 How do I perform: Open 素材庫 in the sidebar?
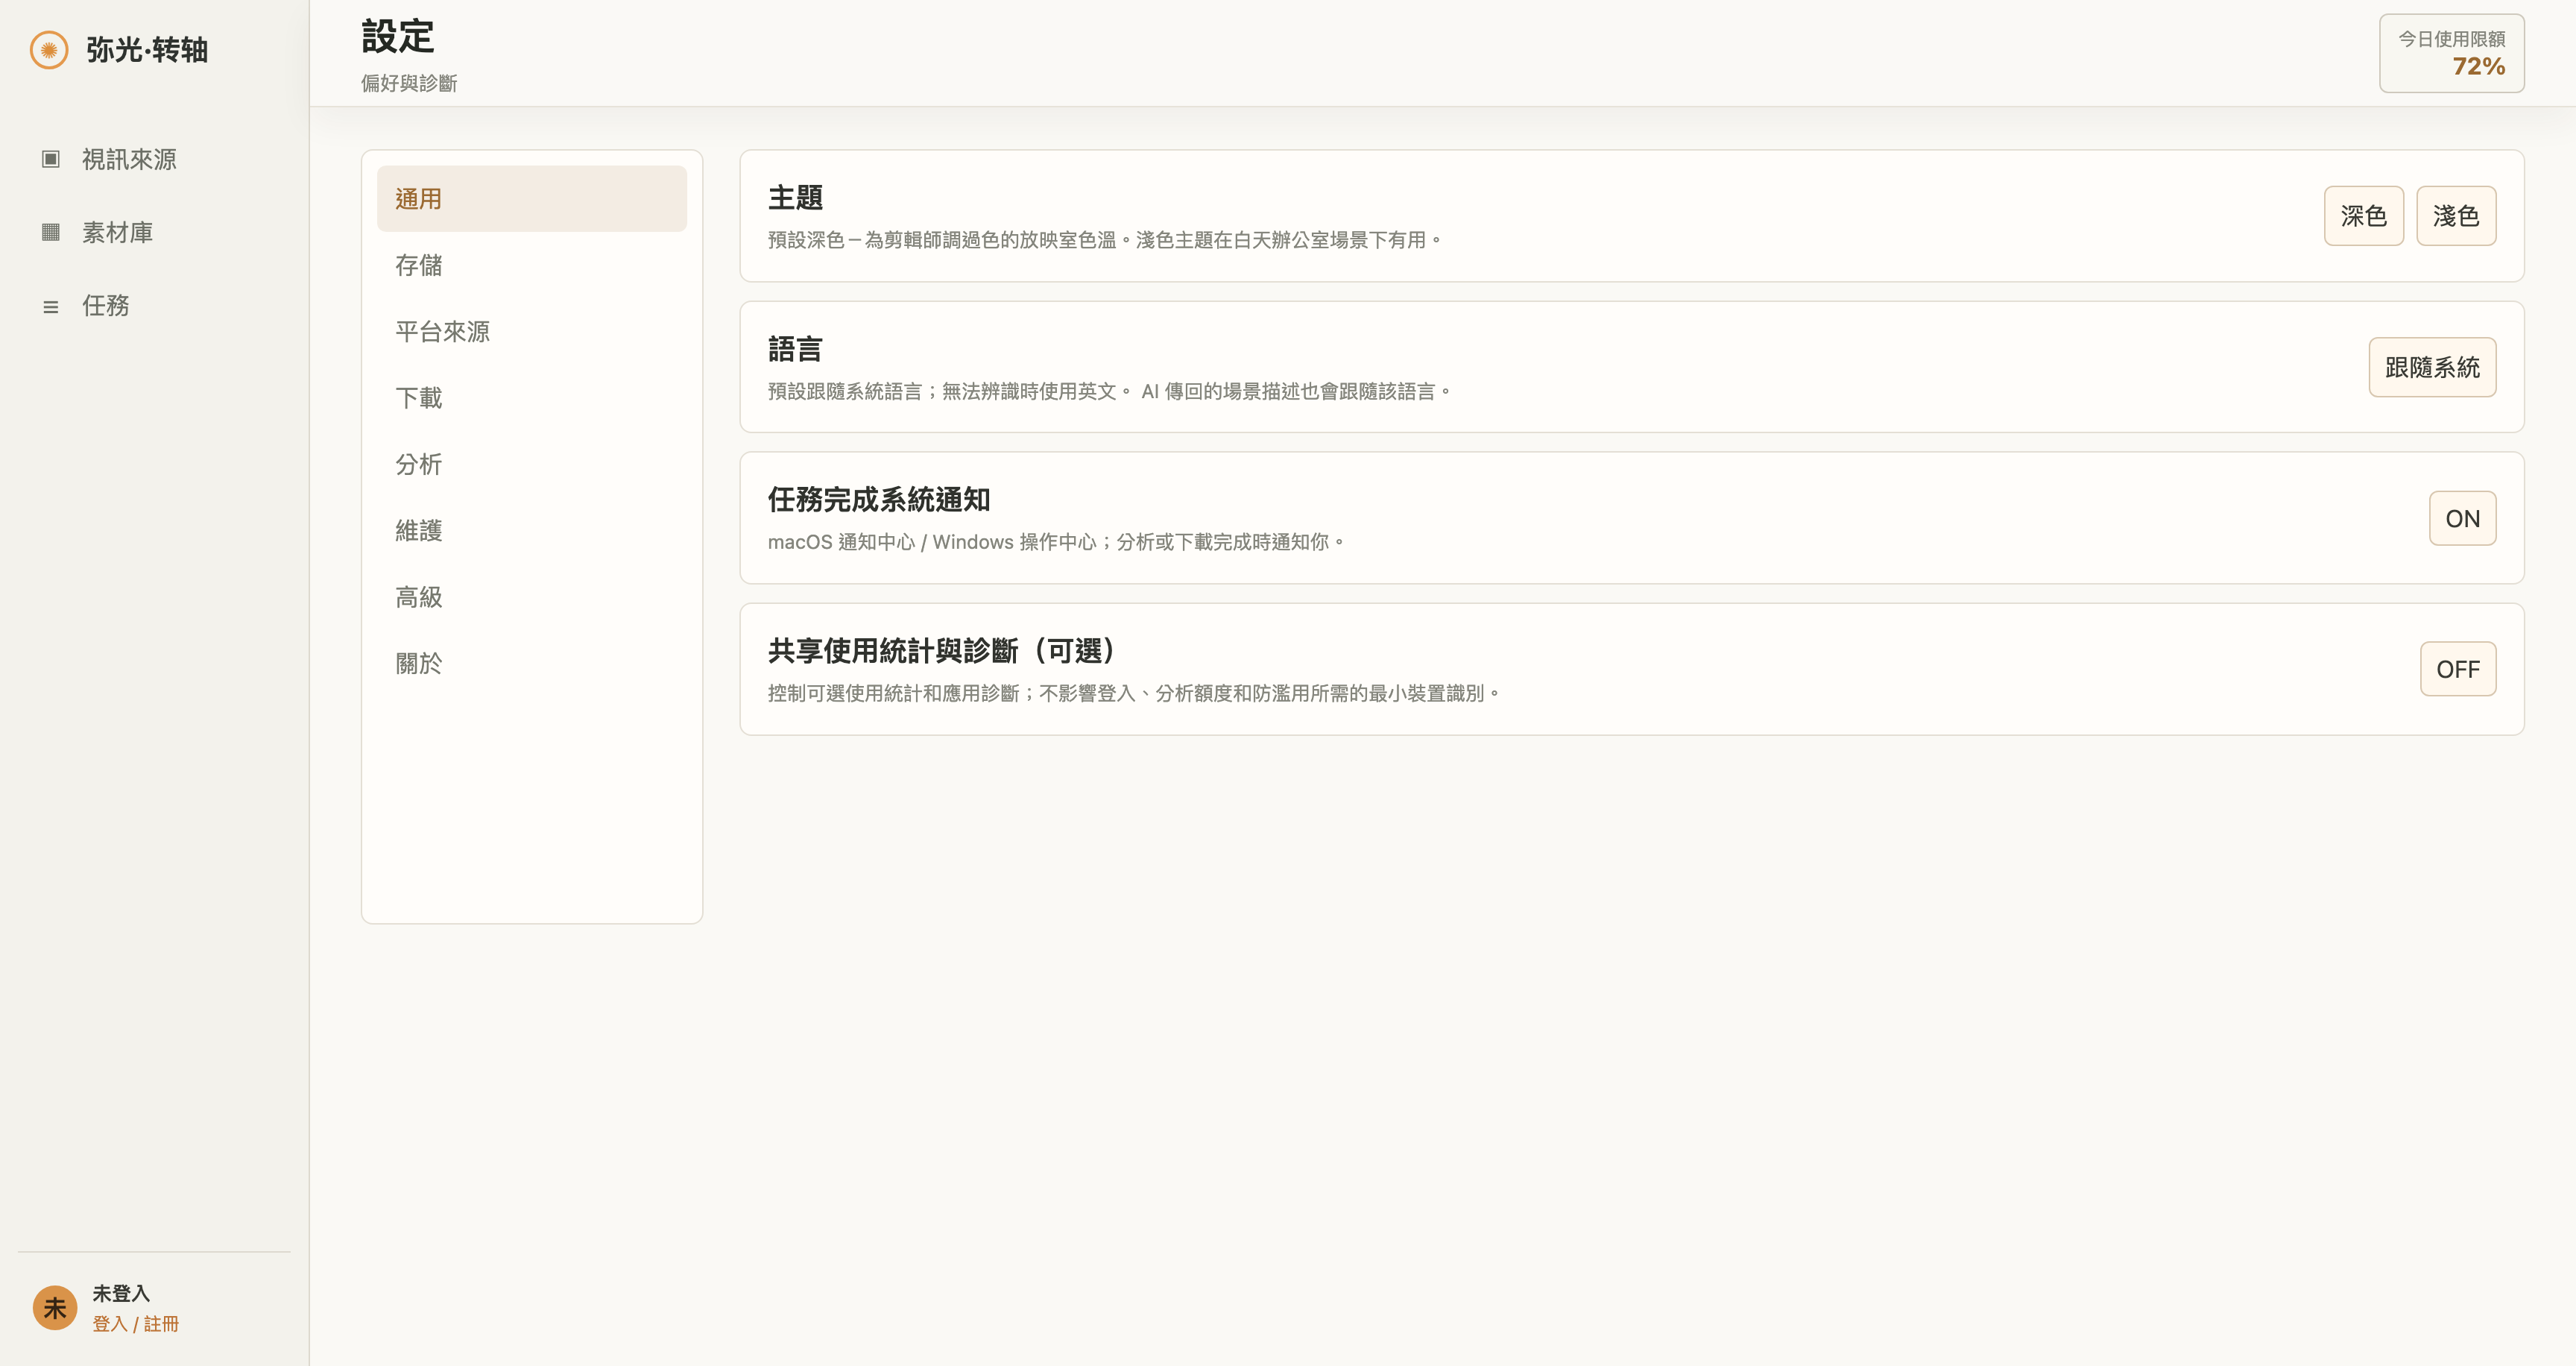pyautogui.click(x=154, y=232)
